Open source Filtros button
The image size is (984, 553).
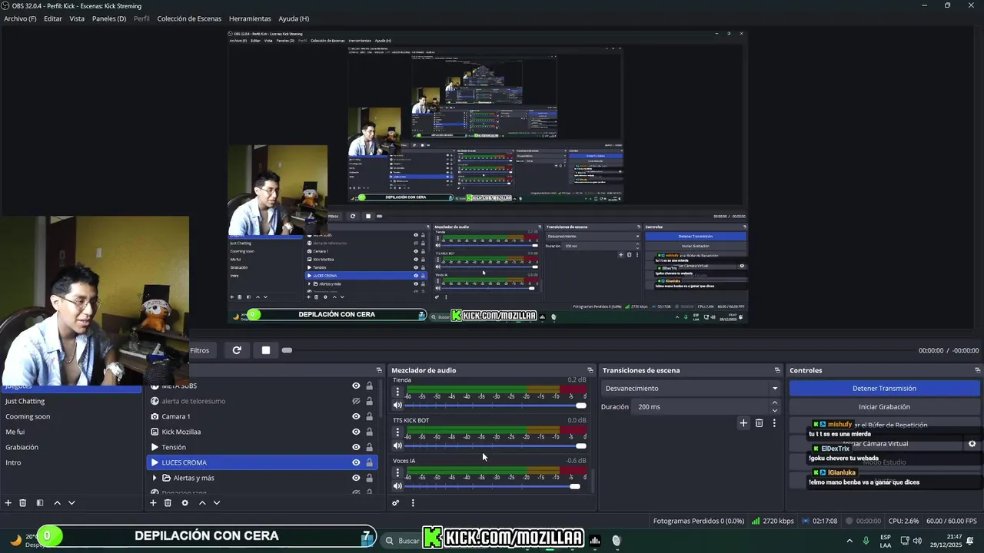[200, 350]
